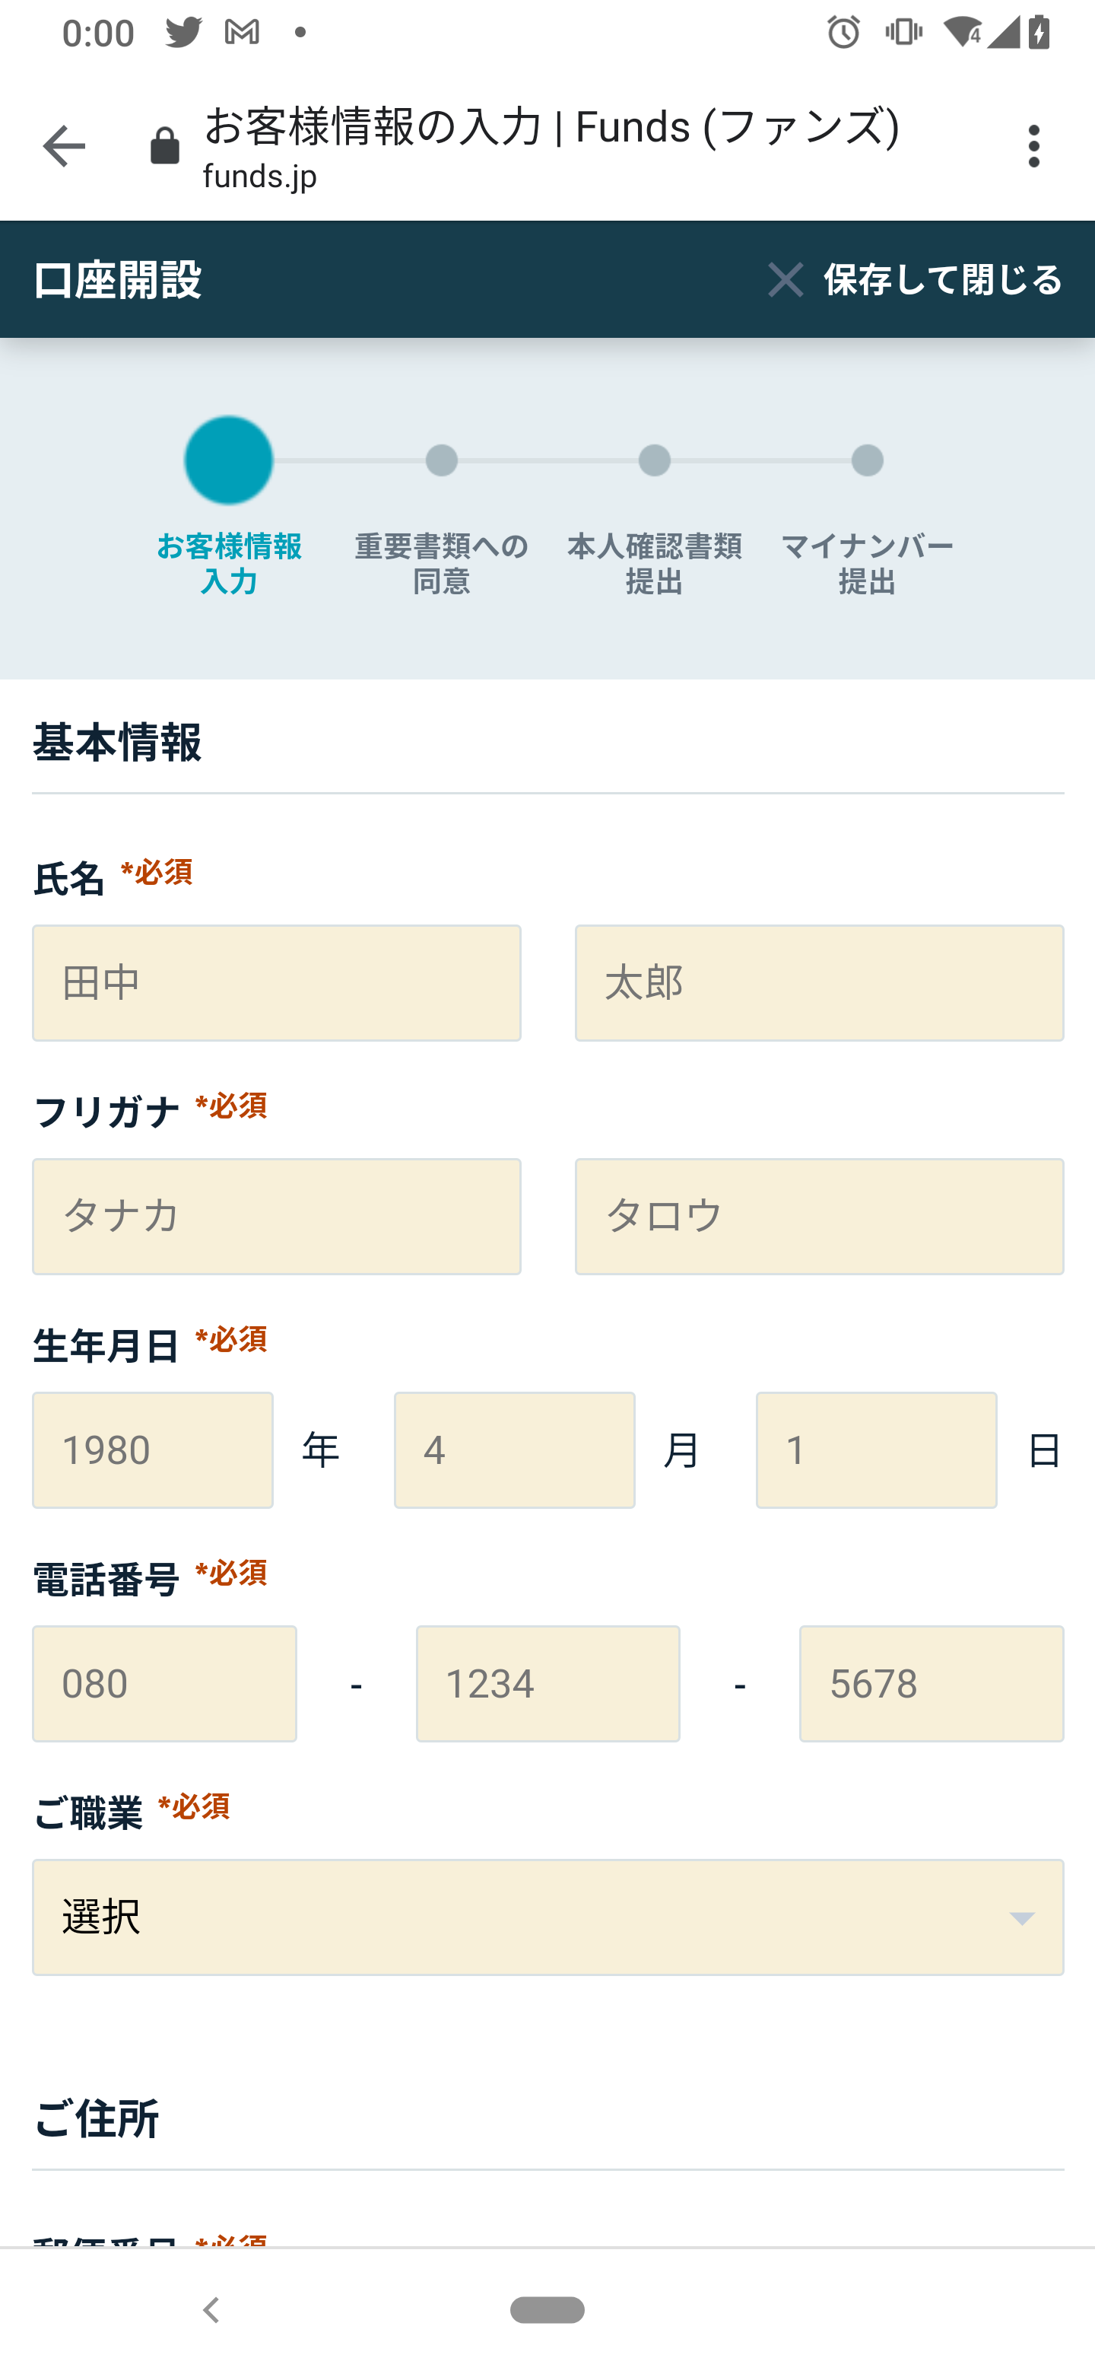Click the furigana field タナカ

276,1217
